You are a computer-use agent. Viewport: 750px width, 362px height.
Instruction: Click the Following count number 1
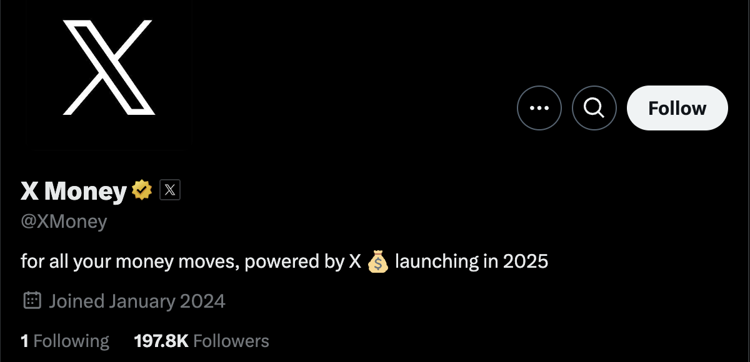click(x=24, y=341)
